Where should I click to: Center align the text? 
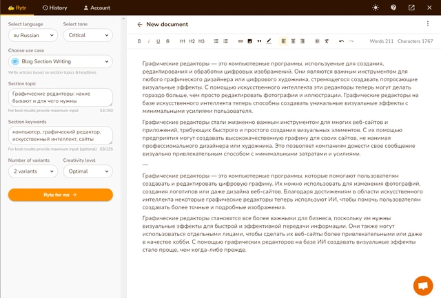tap(293, 41)
